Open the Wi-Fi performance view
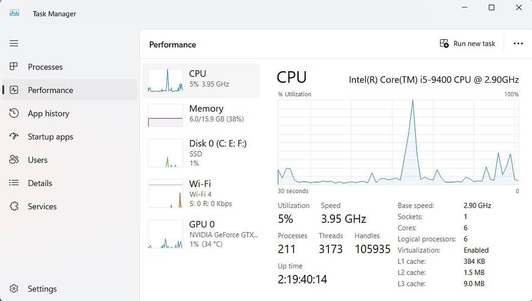Screen dimensions: 532x301 (x=201, y=193)
